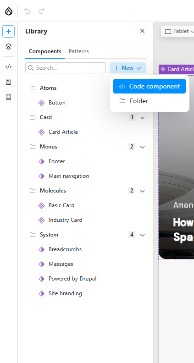The image size is (194, 363).
Task: Select the Main navigation component
Action: pyautogui.click(x=69, y=176)
